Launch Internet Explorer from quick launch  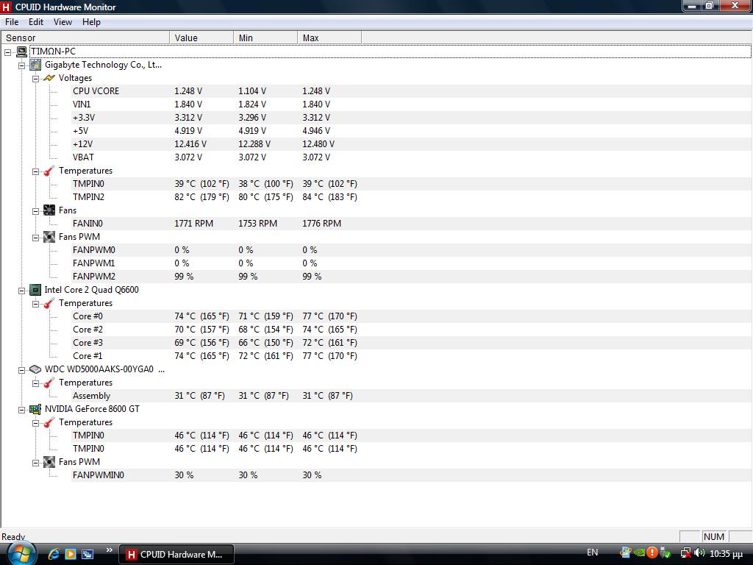click(x=54, y=554)
